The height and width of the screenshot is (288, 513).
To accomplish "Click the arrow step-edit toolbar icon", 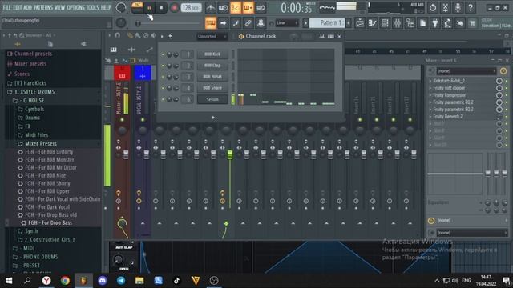I will pos(223,23).
